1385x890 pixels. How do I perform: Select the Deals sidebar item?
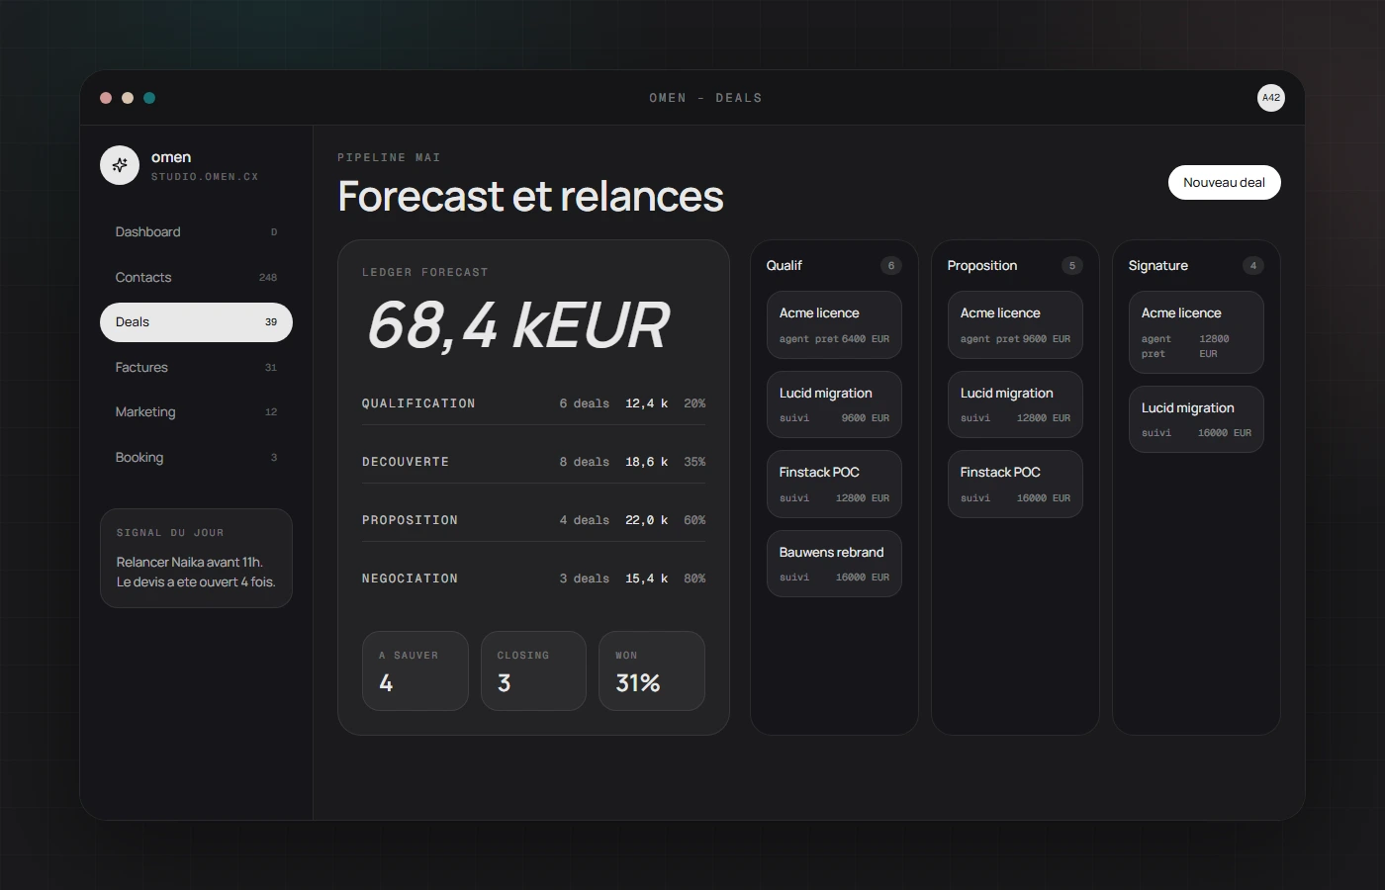point(196,322)
